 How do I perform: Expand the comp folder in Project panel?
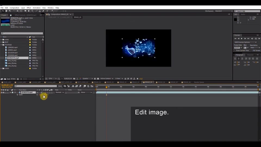tap(1, 40)
